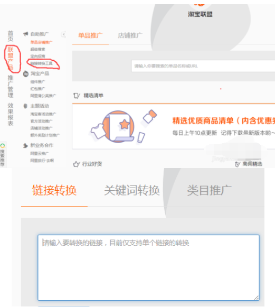Screen dimensions: 275x307
Task: Click the 新业务合作 section heading
Action: [x=42, y=145]
